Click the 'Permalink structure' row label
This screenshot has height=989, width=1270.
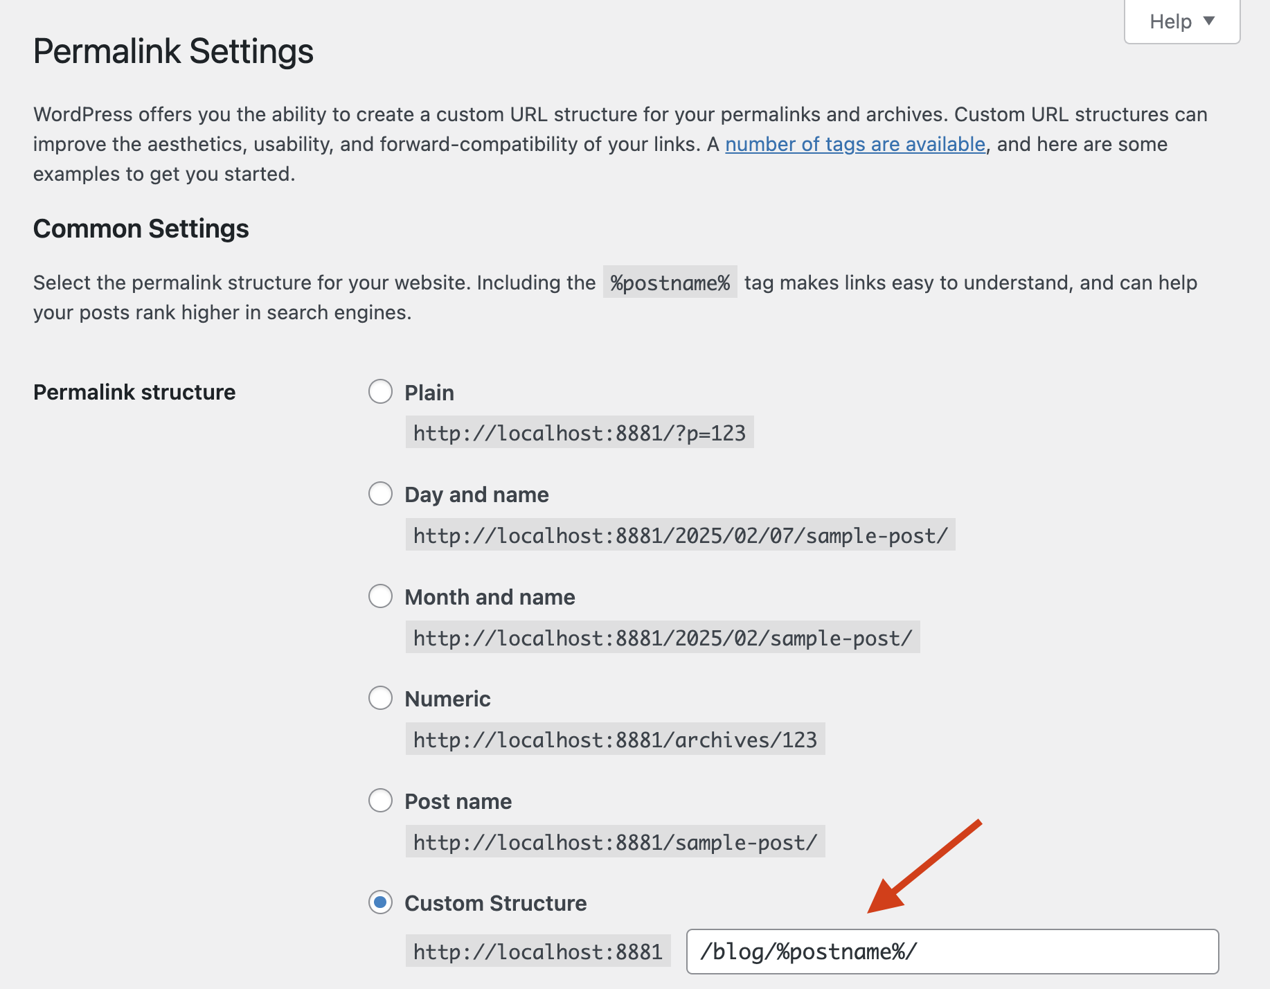134,392
